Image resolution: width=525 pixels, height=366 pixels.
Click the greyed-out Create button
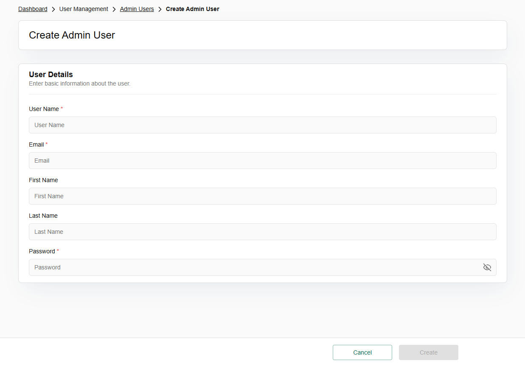tap(428, 352)
